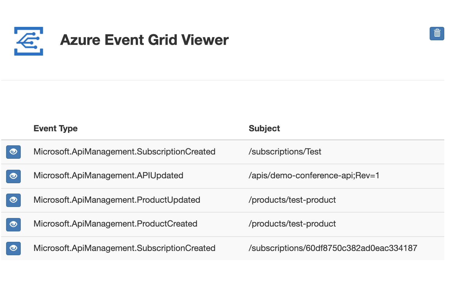Screen dimensions: 451x287
Task: Click the /subscriptions/Test subject
Action: tap(285, 152)
